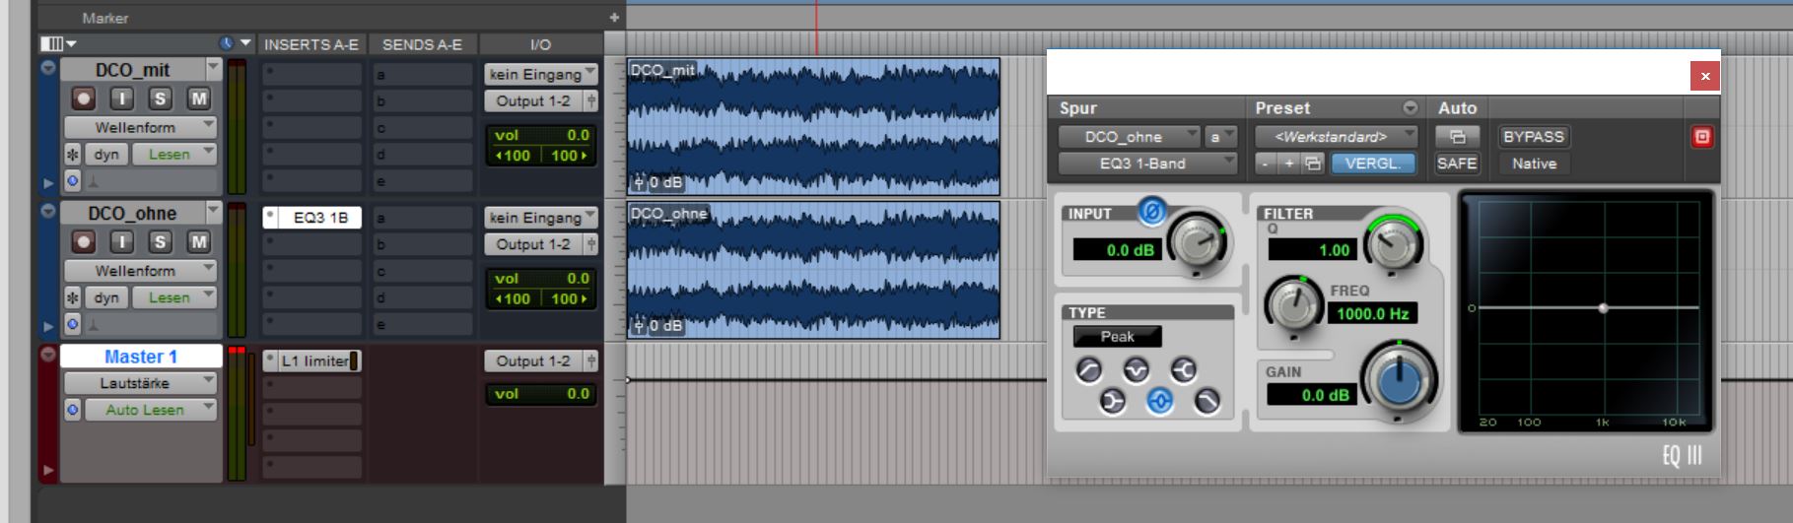Open the Wellenform view selector on DCO_mit
1793x523 pixels.
(140, 127)
